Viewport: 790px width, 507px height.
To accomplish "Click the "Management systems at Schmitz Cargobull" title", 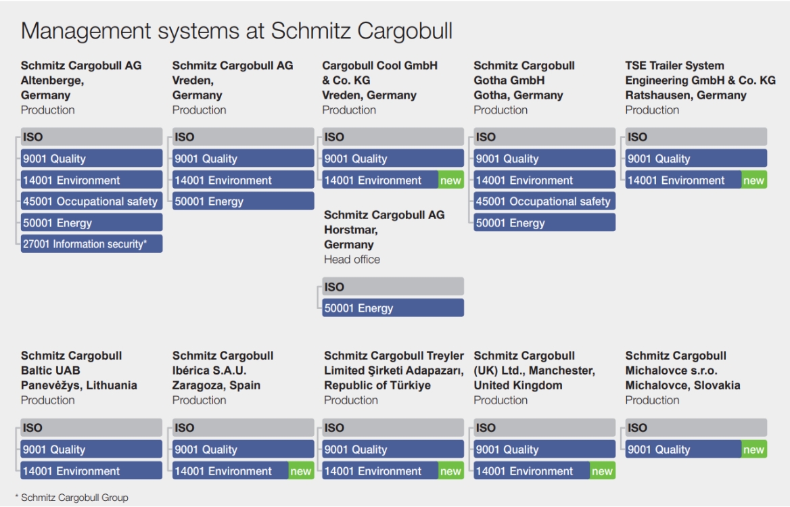I will click(237, 31).
